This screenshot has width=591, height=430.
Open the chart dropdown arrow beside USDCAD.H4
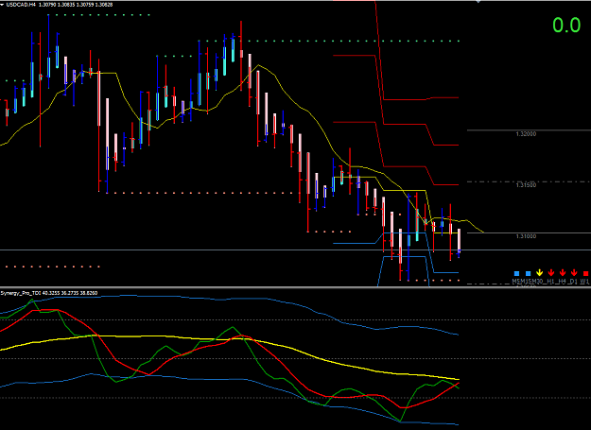(3, 5)
